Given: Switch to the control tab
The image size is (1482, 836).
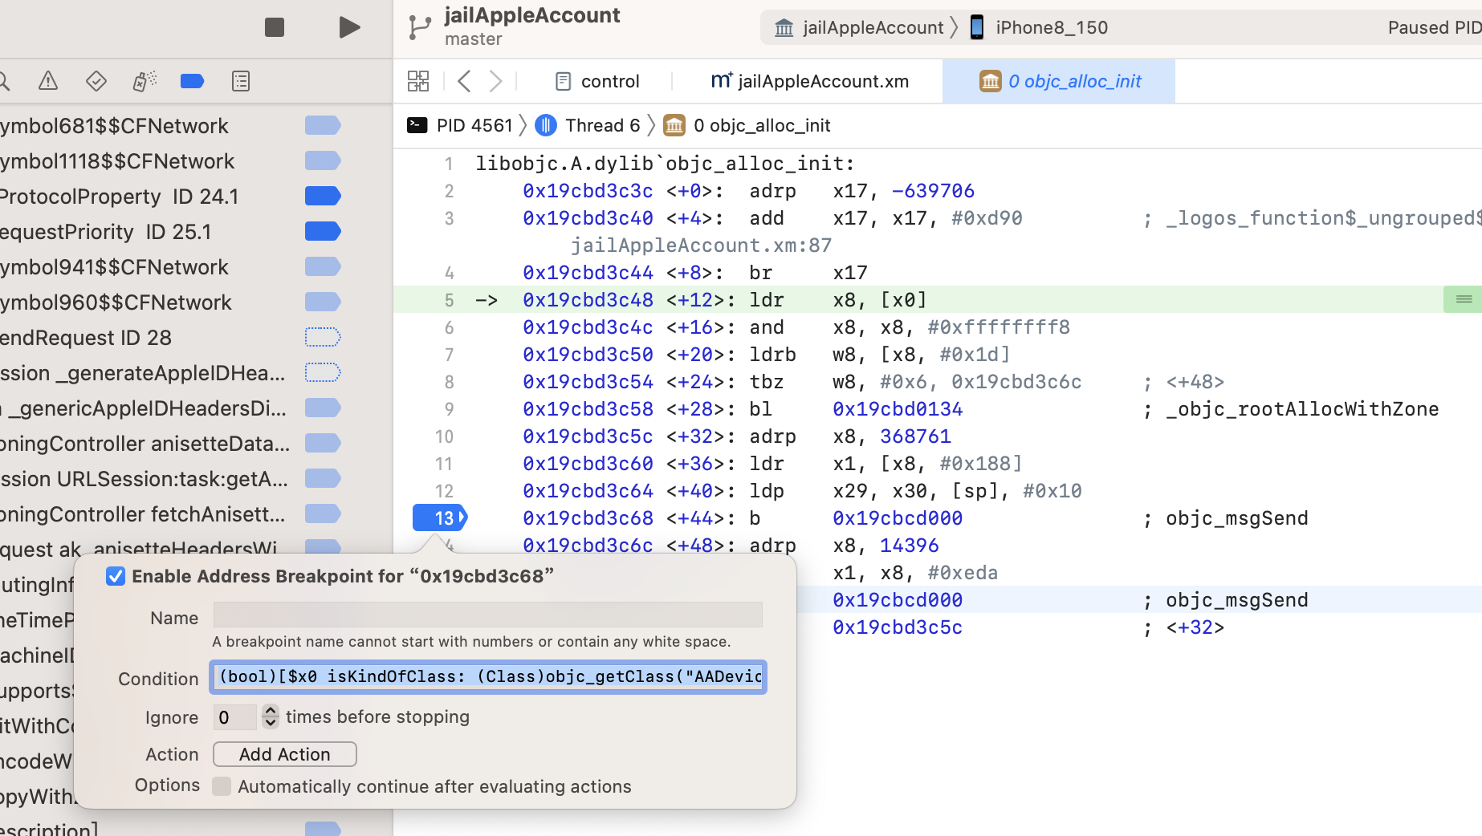Looking at the screenshot, I should pos(597,81).
